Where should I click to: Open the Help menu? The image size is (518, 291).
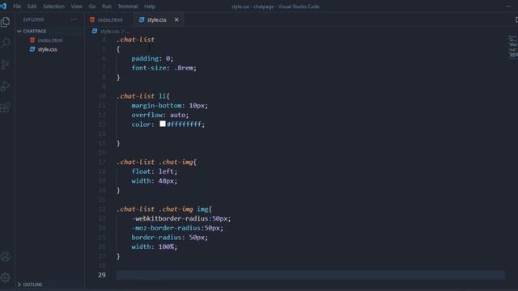pos(150,6)
